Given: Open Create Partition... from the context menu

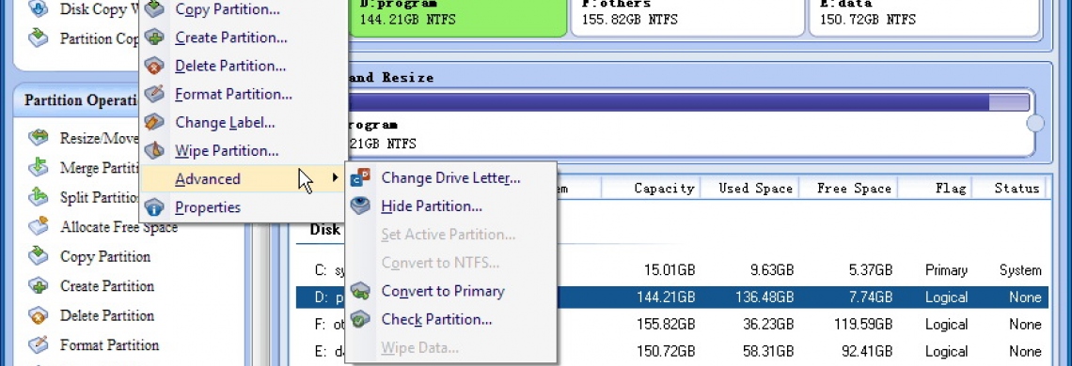Looking at the screenshot, I should pos(231,38).
